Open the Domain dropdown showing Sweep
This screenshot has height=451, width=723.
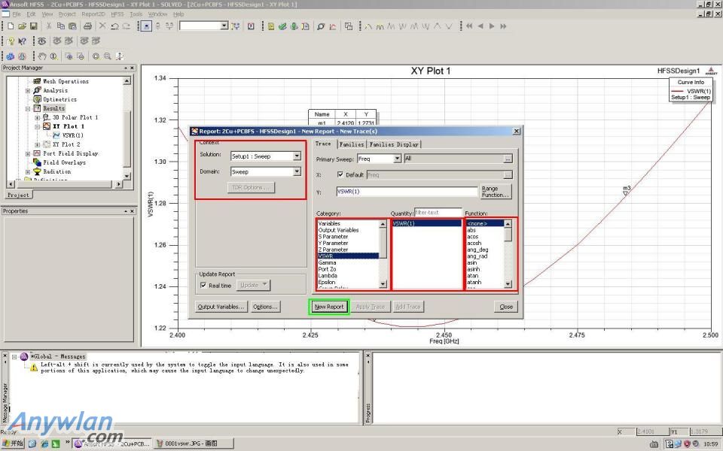click(297, 171)
